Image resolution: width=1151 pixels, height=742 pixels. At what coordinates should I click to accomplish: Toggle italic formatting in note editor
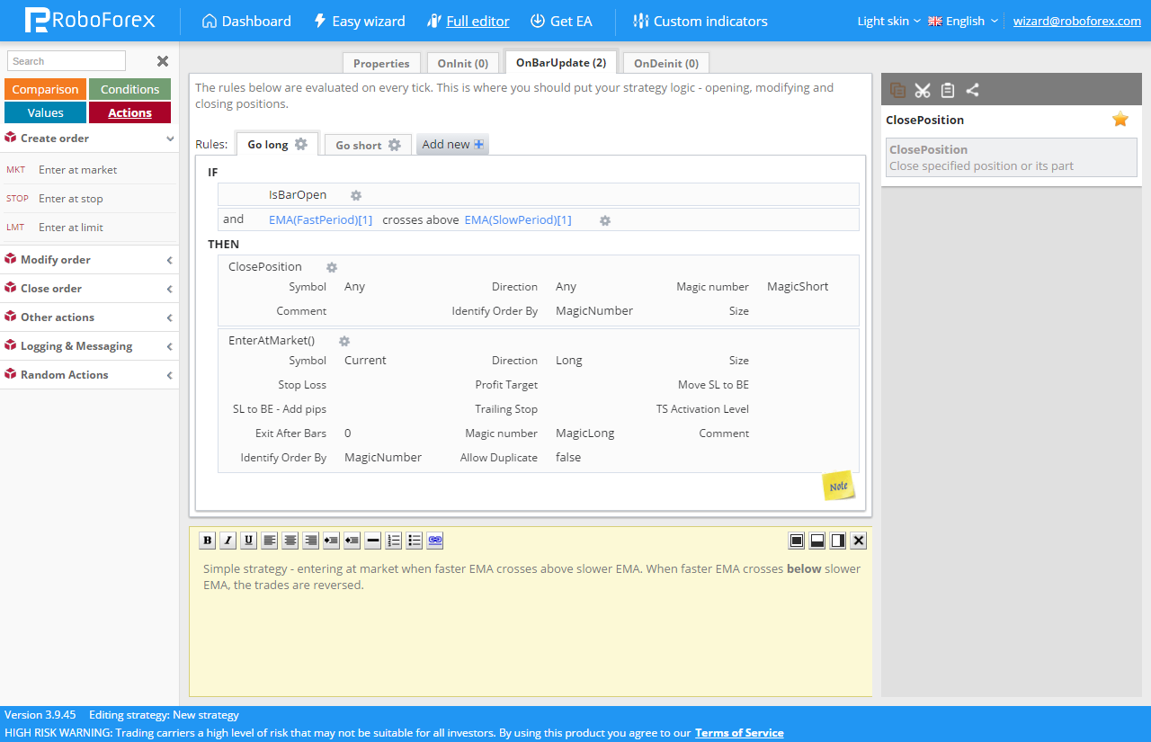[228, 541]
